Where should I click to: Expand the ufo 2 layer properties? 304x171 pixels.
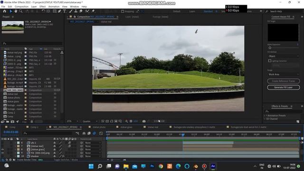[x=15, y=142]
